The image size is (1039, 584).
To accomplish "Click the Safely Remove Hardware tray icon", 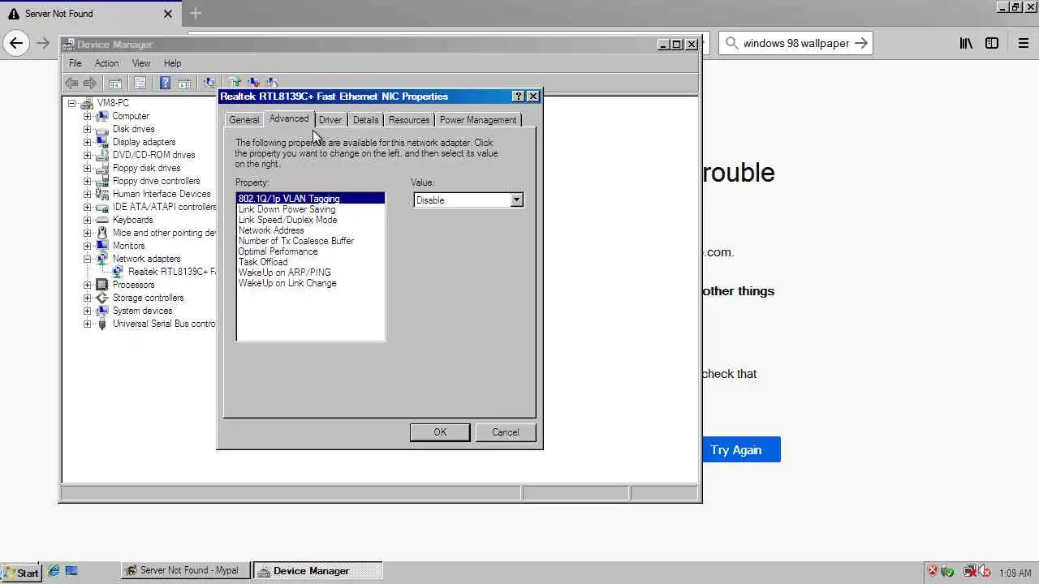I will click(x=947, y=571).
